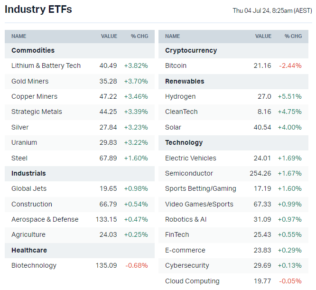The height and width of the screenshot is (290, 316).
Task: Open the Lithium & Battery Tech ETF
Action: click(x=46, y=65)
